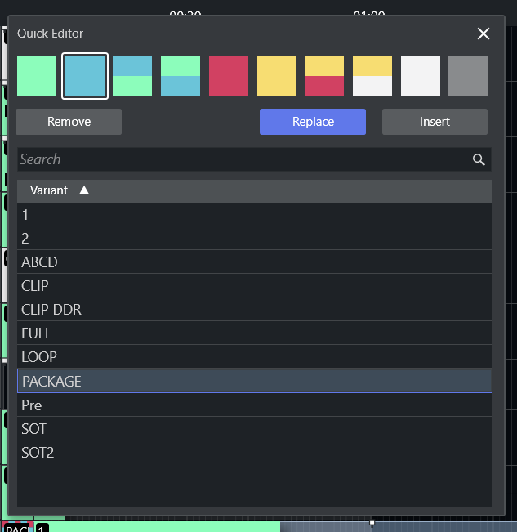Viewport: 517px width, 532px height.
Task: Select the solid green color swatch
Action: (x=37, y=76)
